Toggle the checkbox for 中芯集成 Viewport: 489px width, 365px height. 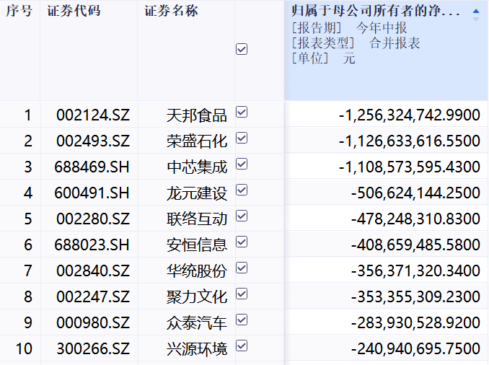point(242,164)
